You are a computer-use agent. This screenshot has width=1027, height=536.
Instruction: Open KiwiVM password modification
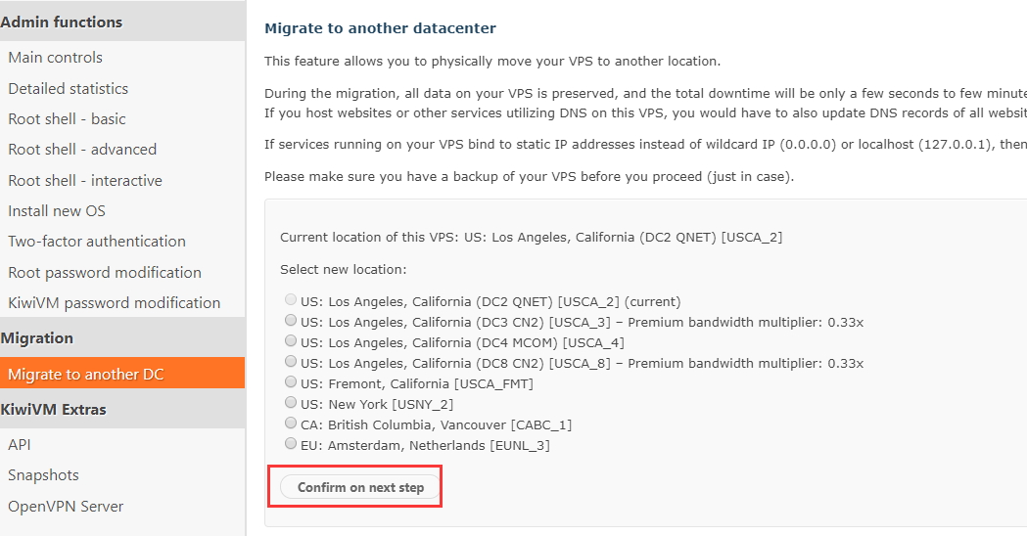click(114, 303)
